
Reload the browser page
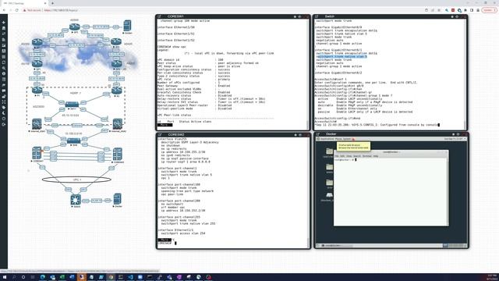coord(17,10)
